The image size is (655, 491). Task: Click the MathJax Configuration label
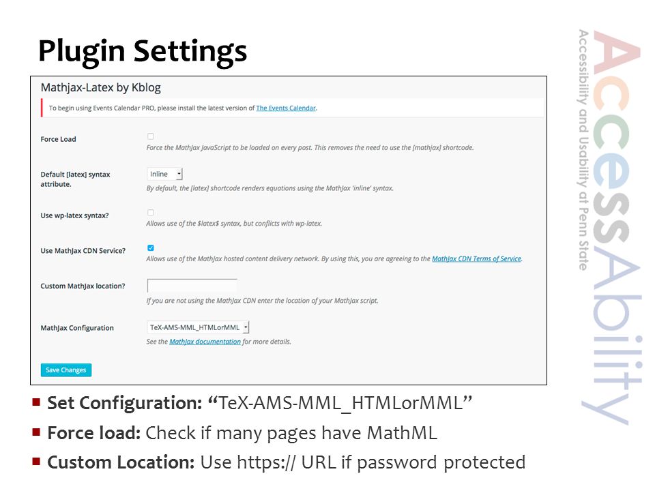tap(77, 328)
